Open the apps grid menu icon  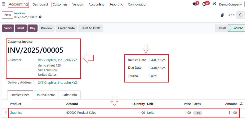[x=4, y=4]
